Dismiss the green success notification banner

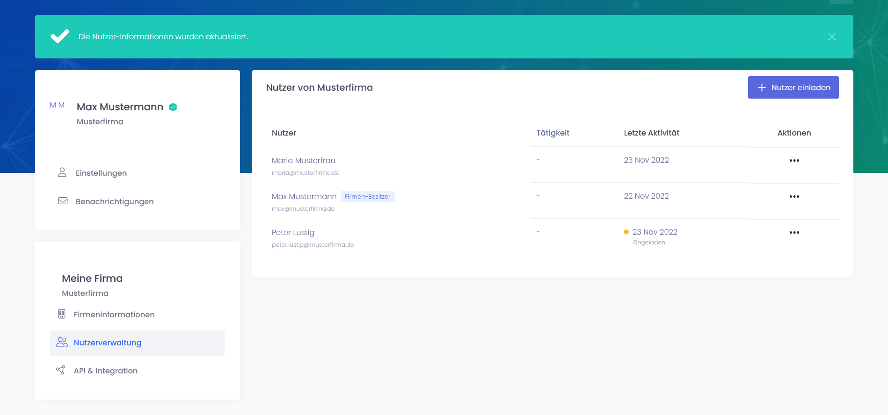831,36
